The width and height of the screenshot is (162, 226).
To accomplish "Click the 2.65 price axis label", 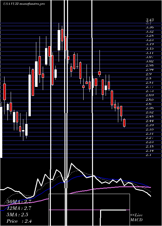I will click(x=150, y=99).
